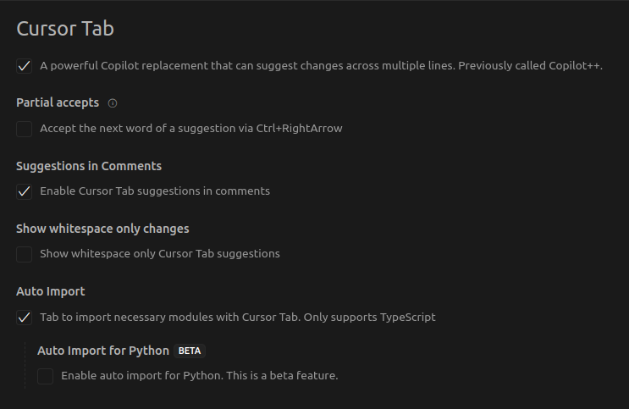Enable the auto import for Python checkbox
The height and width of the screenshot is (409, 629).
[46, 376]
